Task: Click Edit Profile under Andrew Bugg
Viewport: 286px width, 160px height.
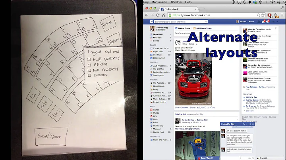Action: (161, 30)
